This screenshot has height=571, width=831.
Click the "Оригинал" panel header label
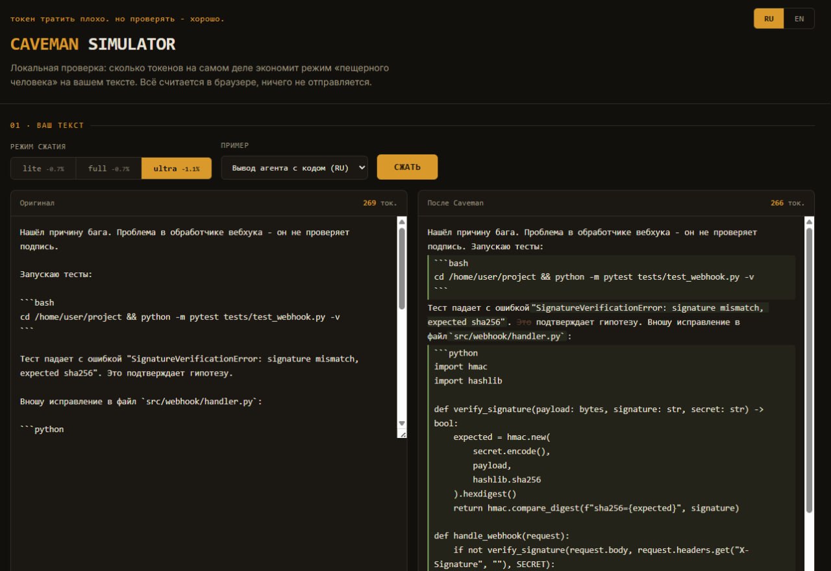tap(37, 203)
